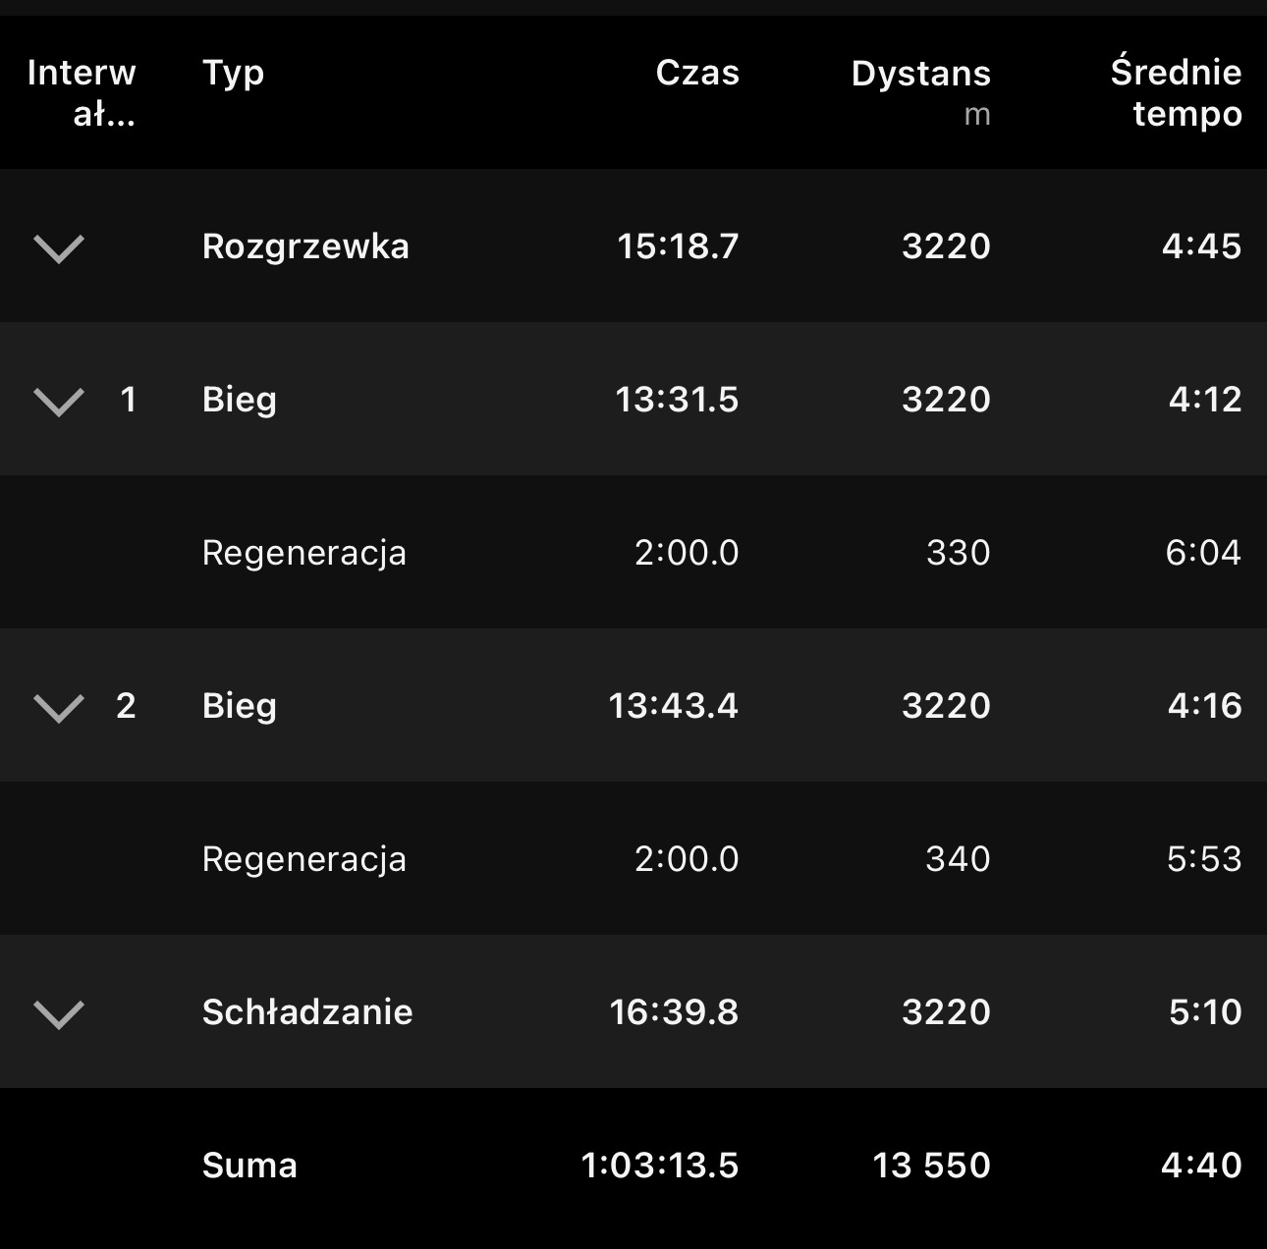
Task: Tap the total time 1:03:13.5
Action: click(659, 1166)
